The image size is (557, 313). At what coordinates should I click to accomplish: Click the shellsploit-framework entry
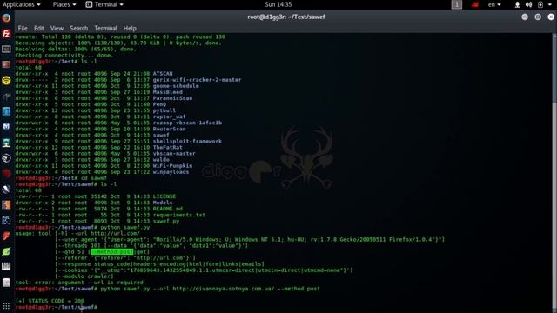point(187,141)
